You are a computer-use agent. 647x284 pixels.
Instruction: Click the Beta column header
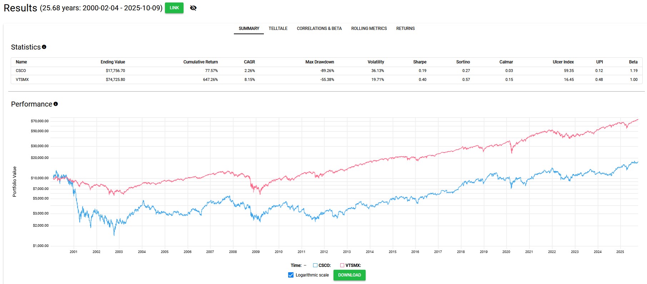click(633, 62)
